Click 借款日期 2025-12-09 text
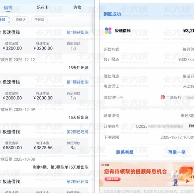Image resolution: width=194 pixels, height=194 pixels. 17,110
